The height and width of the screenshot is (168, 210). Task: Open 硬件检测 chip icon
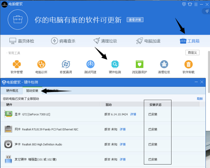coord(115,64)
